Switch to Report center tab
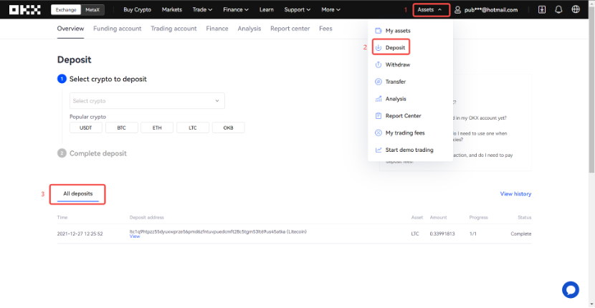 [x=290, y=29]
